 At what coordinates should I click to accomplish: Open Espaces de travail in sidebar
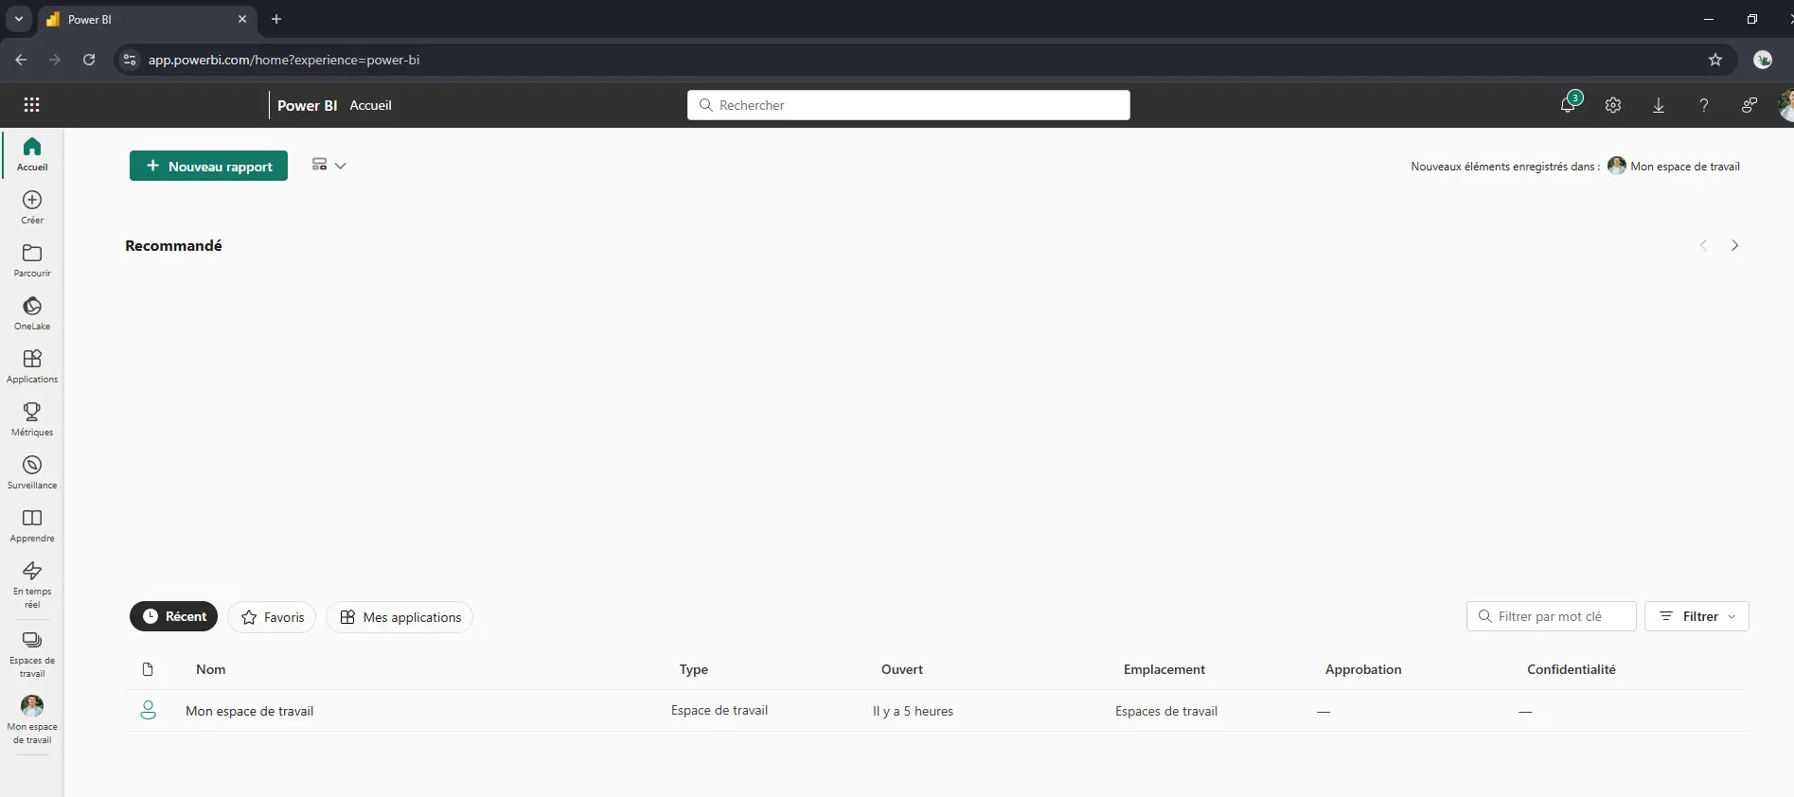coord(32,654)
